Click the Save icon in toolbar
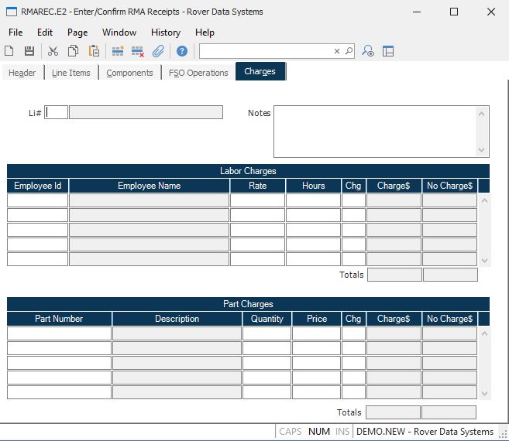Screen dimensions: 509x441 click(x=29, y=51)
